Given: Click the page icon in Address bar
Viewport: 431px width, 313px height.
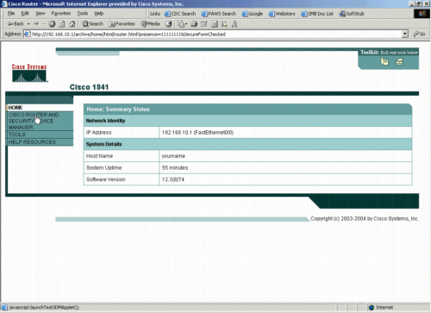Looking at the screenshot, I should point(28,34).
